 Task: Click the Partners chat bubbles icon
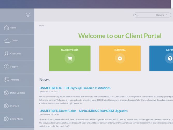[6, 80]
